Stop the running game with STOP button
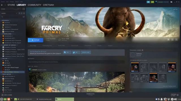The height and width of the screenshot is (101, 181). [x=36, y=40]
